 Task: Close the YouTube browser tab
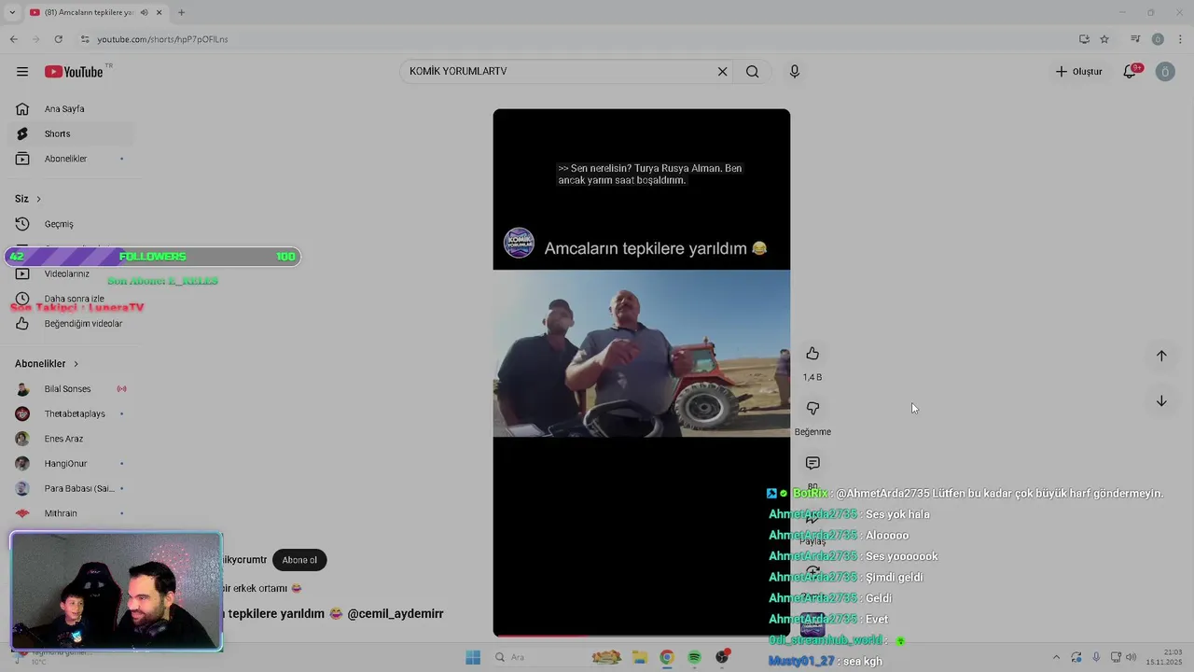pos(160,12)
